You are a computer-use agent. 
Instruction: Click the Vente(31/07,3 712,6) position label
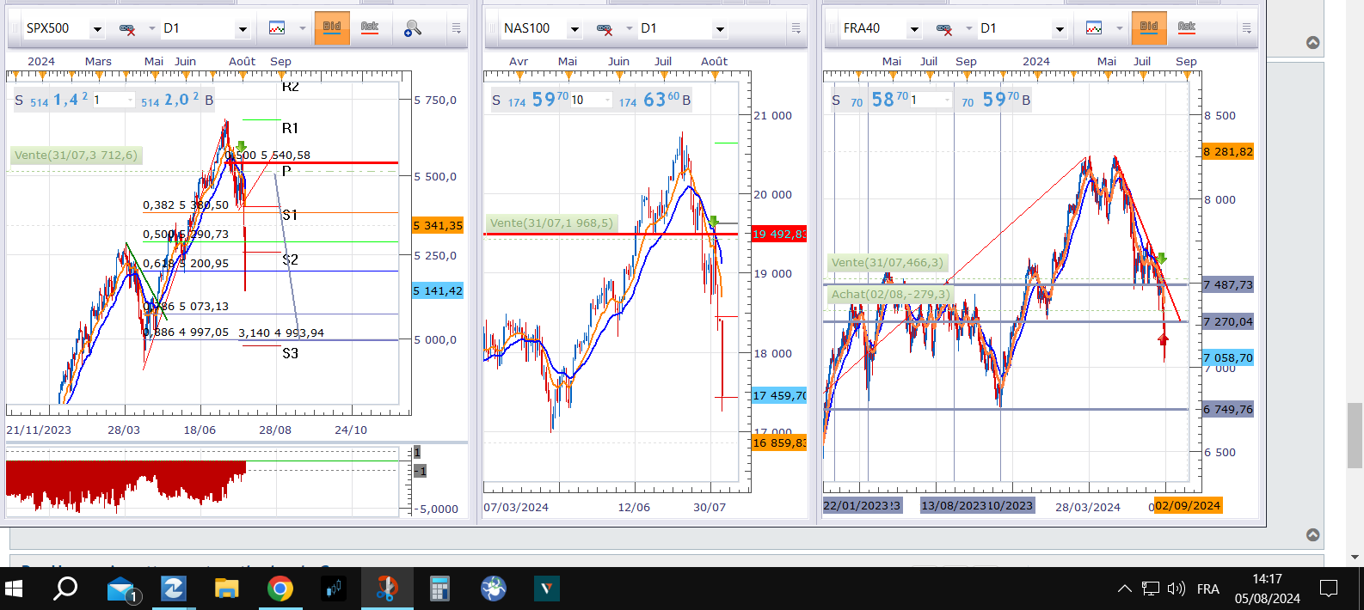[76, 156]
